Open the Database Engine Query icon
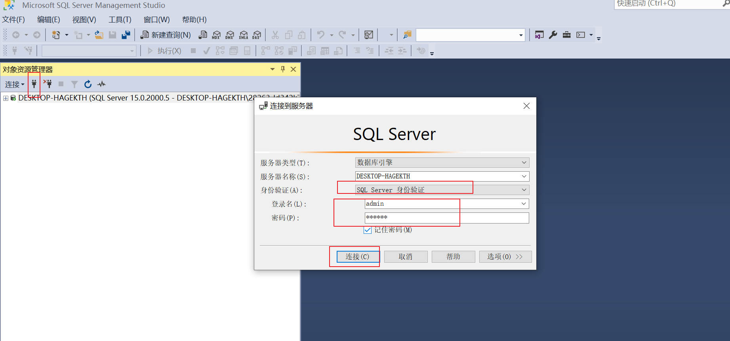 [203, 35]
